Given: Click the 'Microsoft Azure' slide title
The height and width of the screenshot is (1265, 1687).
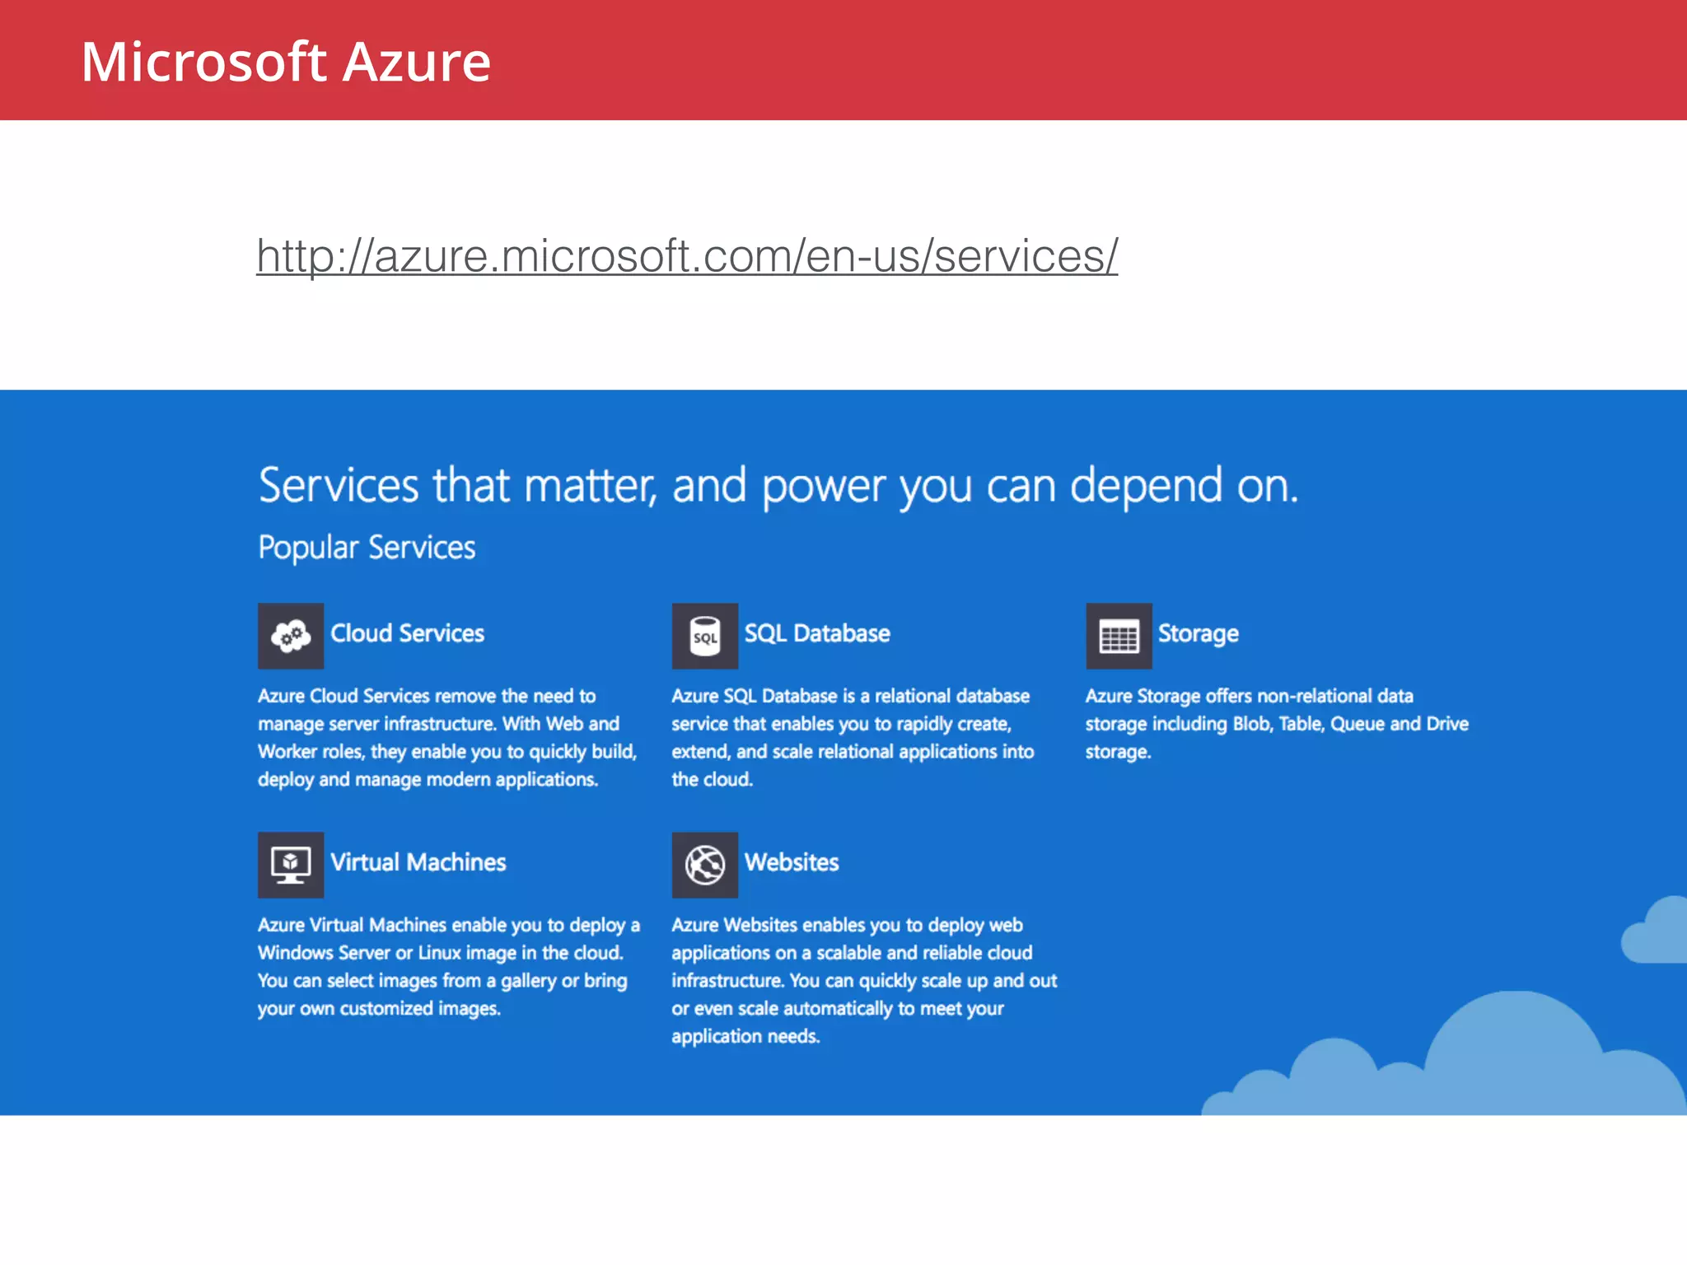Looking at the screenshot, I should click(286, 62).
